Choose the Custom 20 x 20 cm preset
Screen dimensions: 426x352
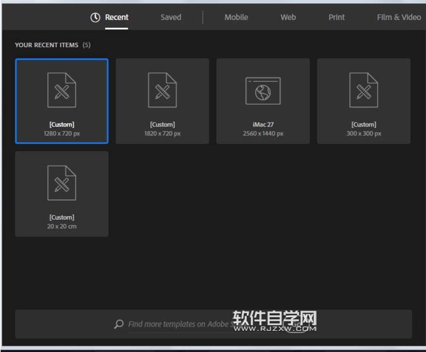coord(62,194)
